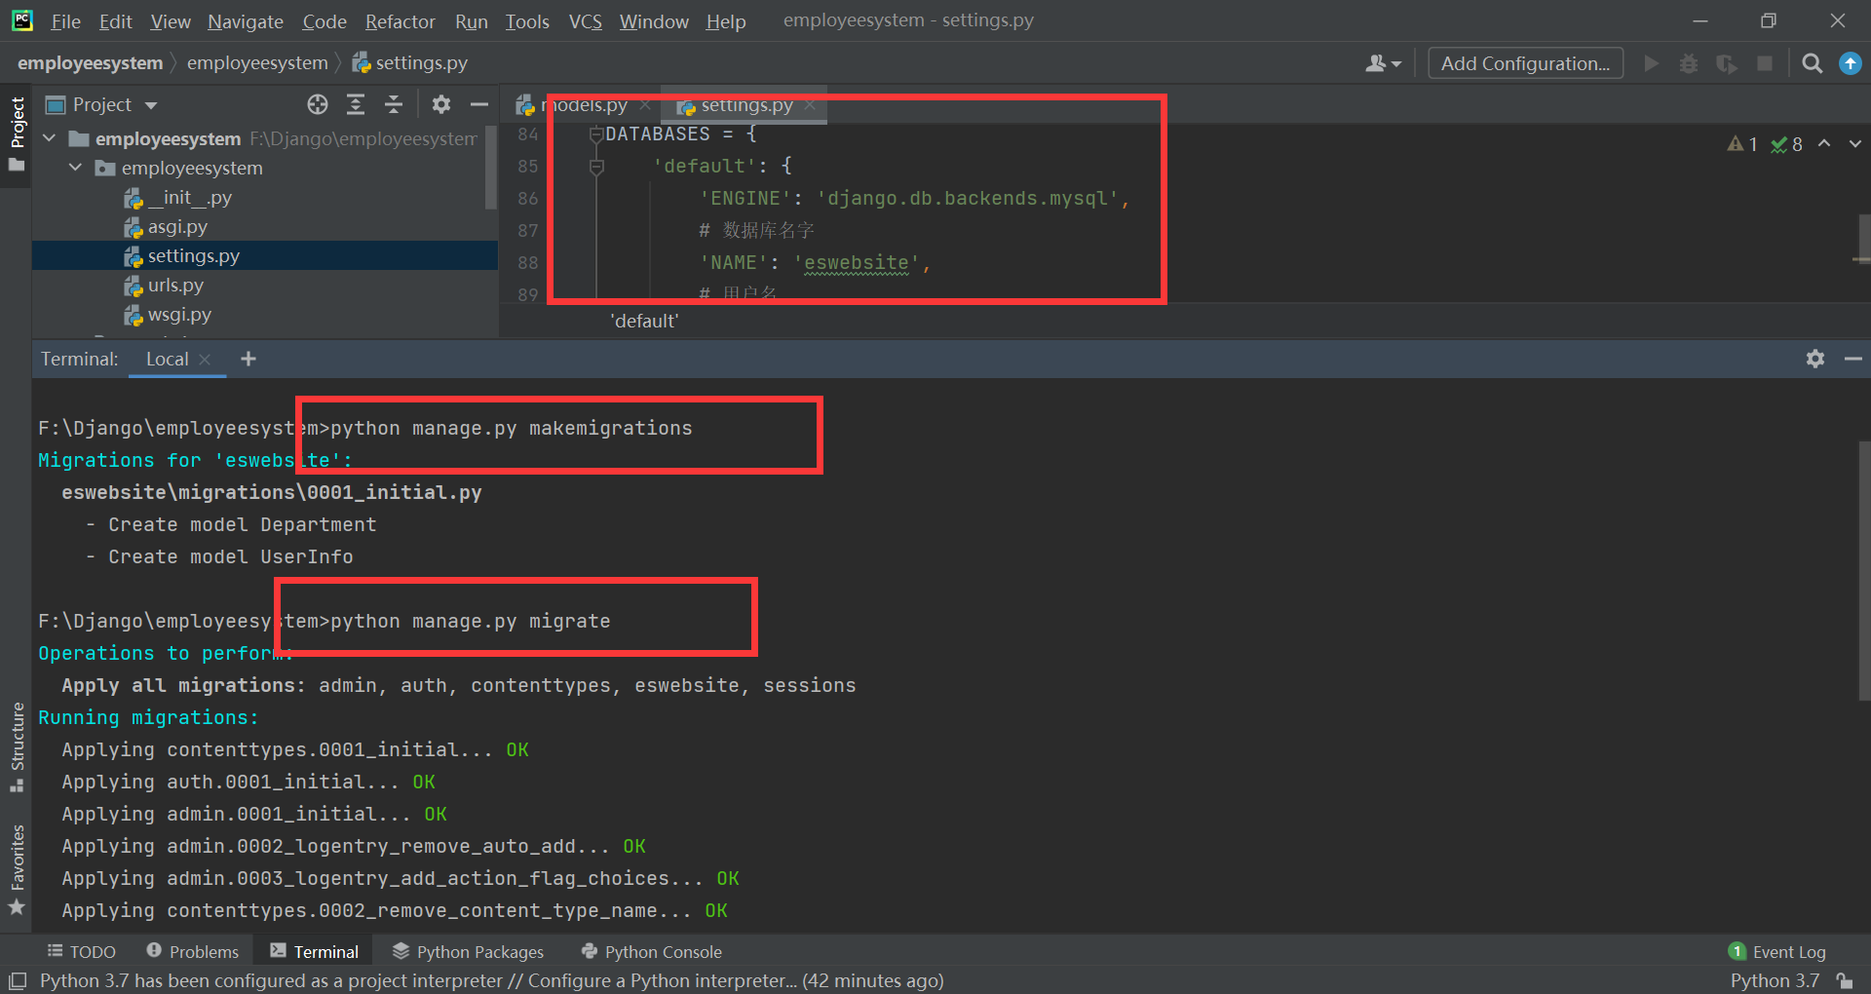Hide the terminal panel with minus icon
Screen dimensions: 1871x994
pyautogui.click(x=1852, y=359)
